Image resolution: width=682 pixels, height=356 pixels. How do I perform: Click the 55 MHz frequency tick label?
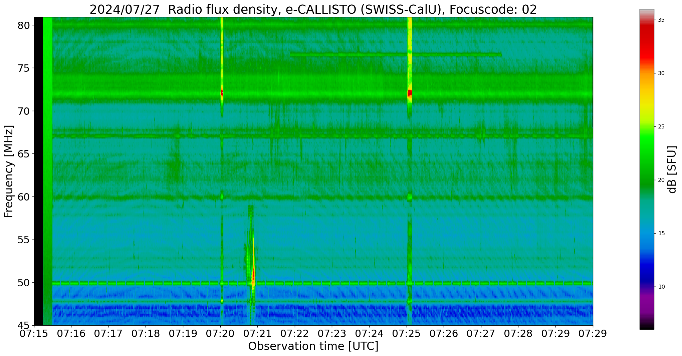click(24, 240)
